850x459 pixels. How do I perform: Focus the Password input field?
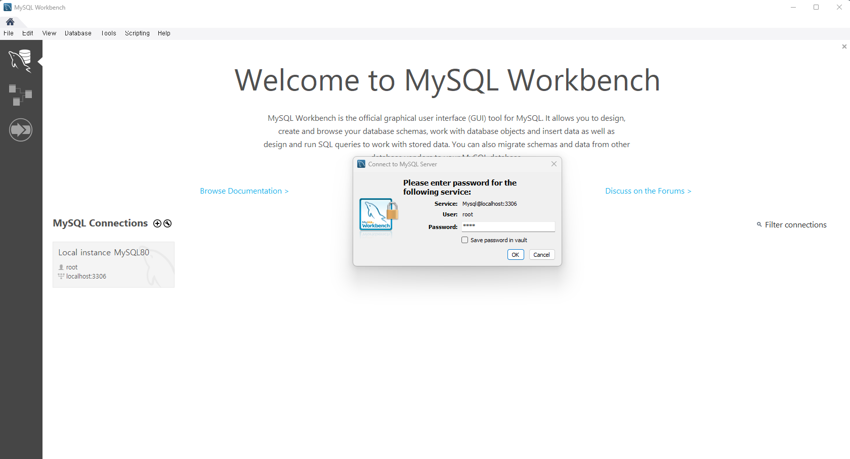508,226
